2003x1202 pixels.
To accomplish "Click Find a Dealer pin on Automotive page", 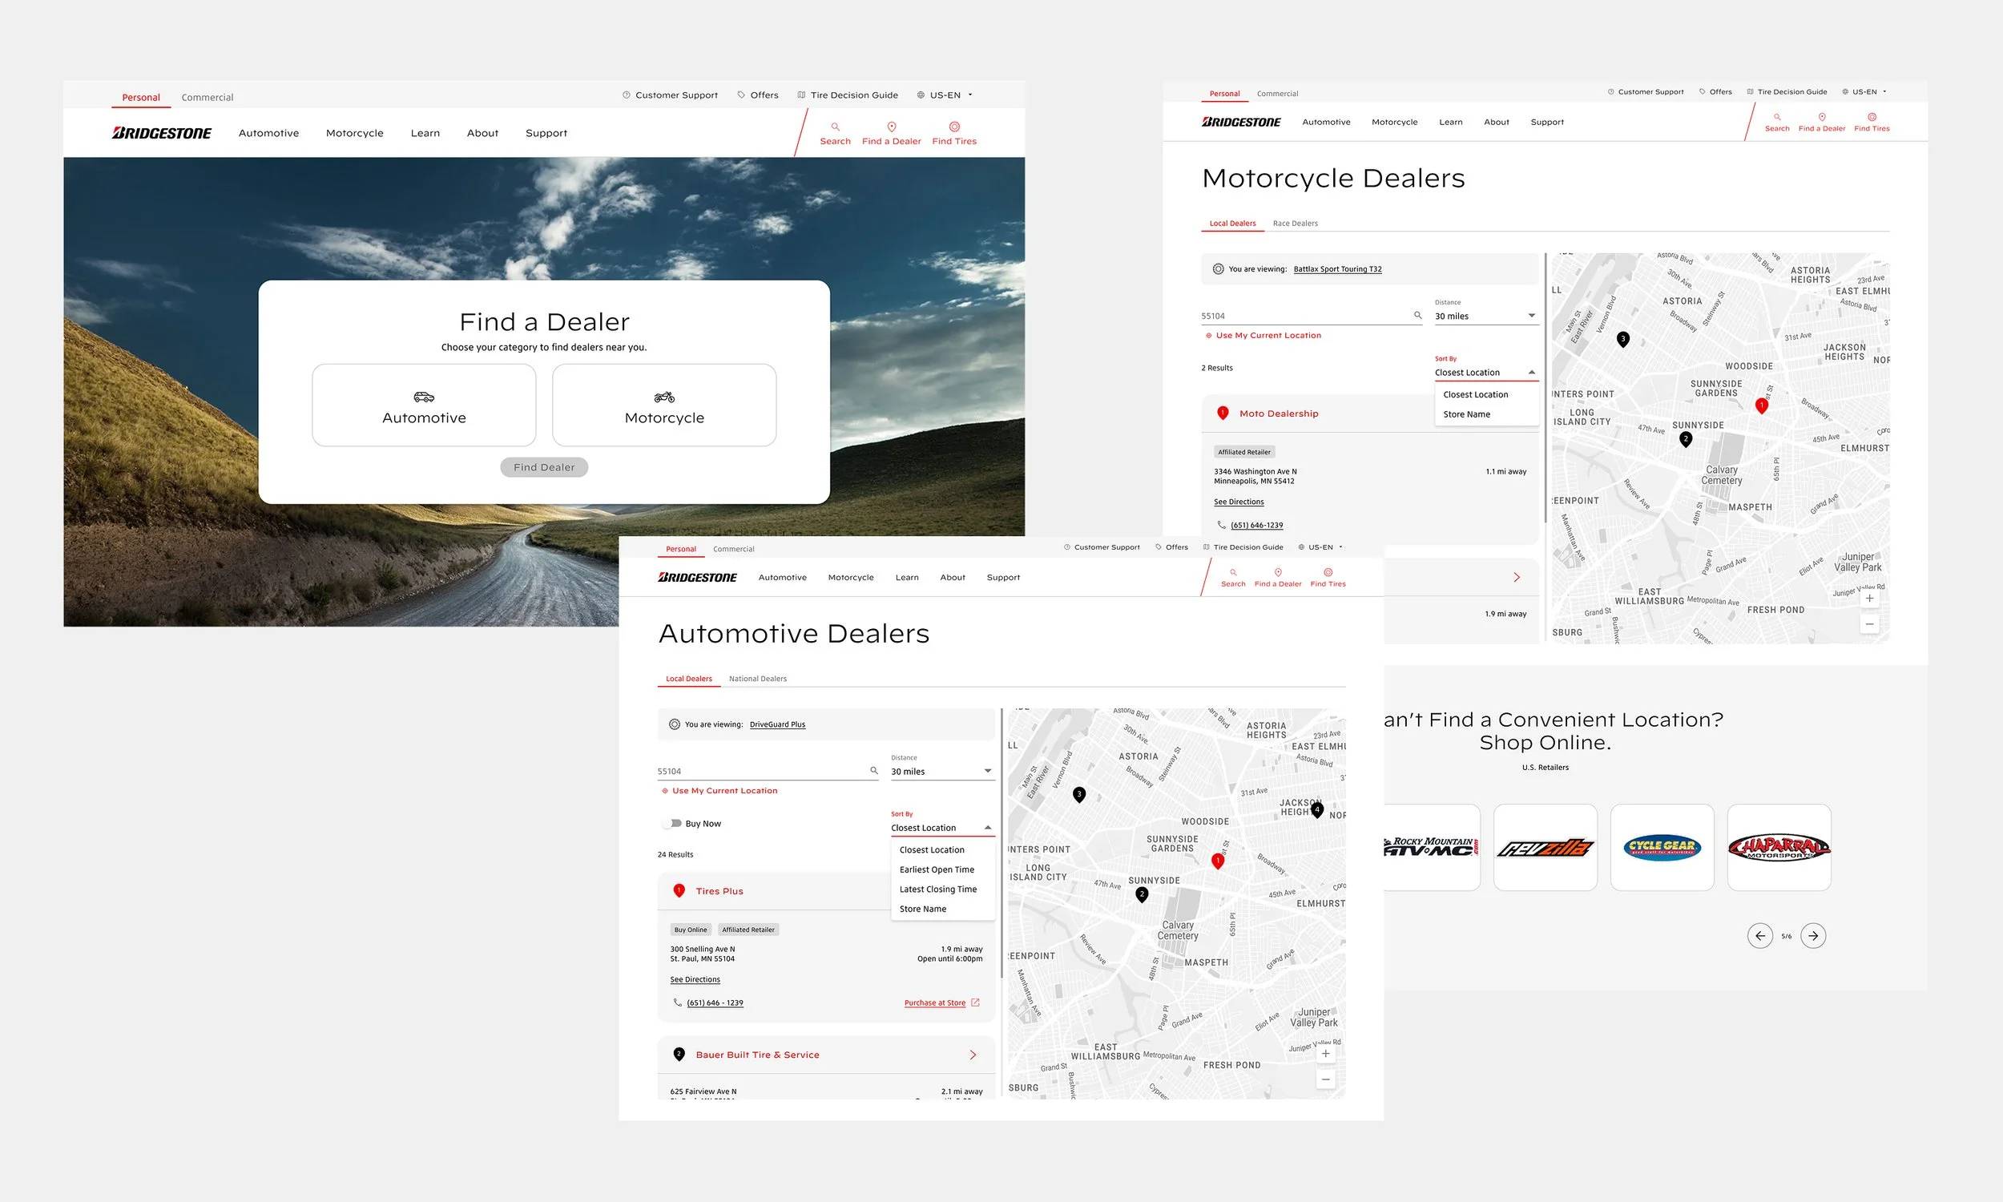I will click(1278, 573).
